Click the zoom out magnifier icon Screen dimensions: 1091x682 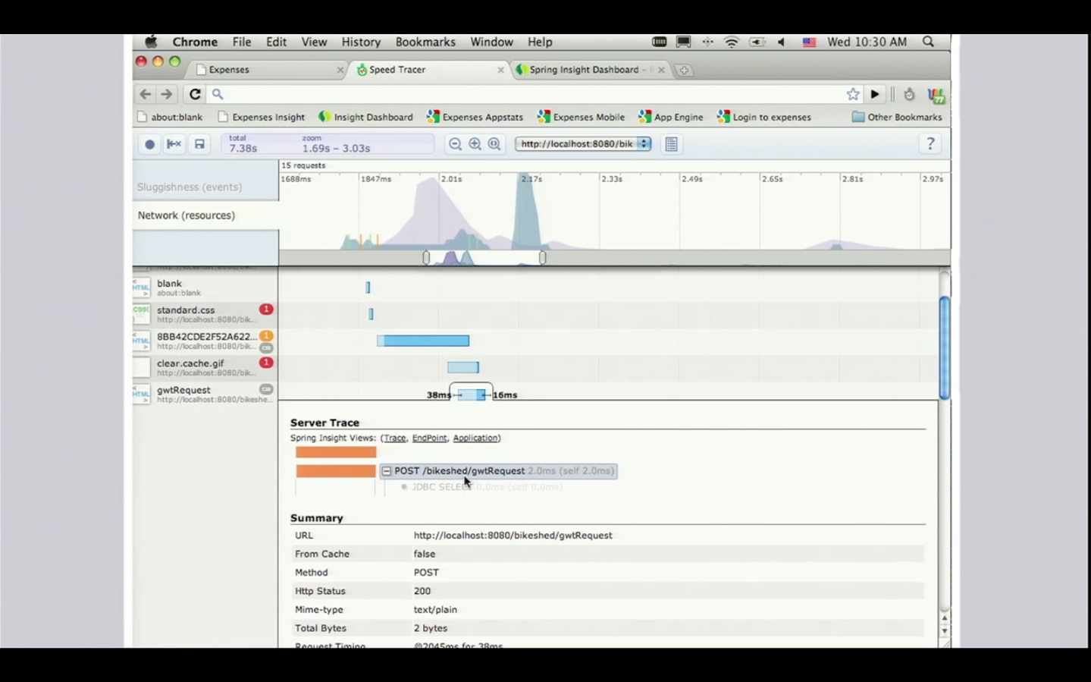pyautogui.click(x=455, y=144)
